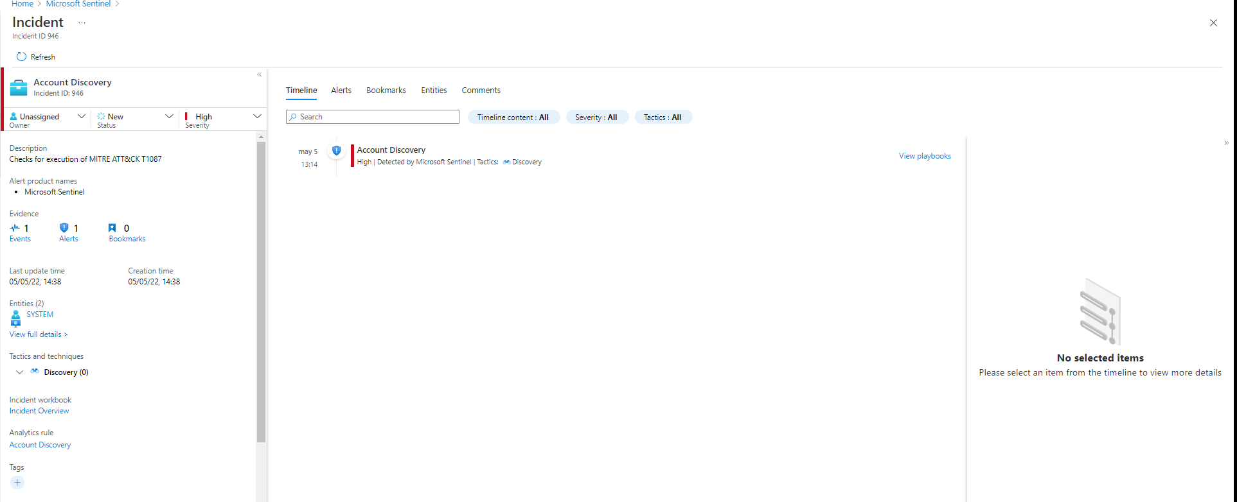1237x502 pixels.
Task: Collapse the Discovery tactics item
Action: pos(20,372)
